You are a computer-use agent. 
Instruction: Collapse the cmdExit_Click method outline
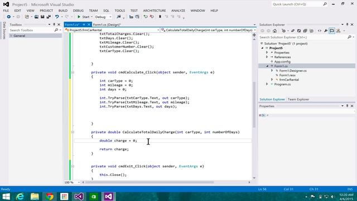click(73, 166)
